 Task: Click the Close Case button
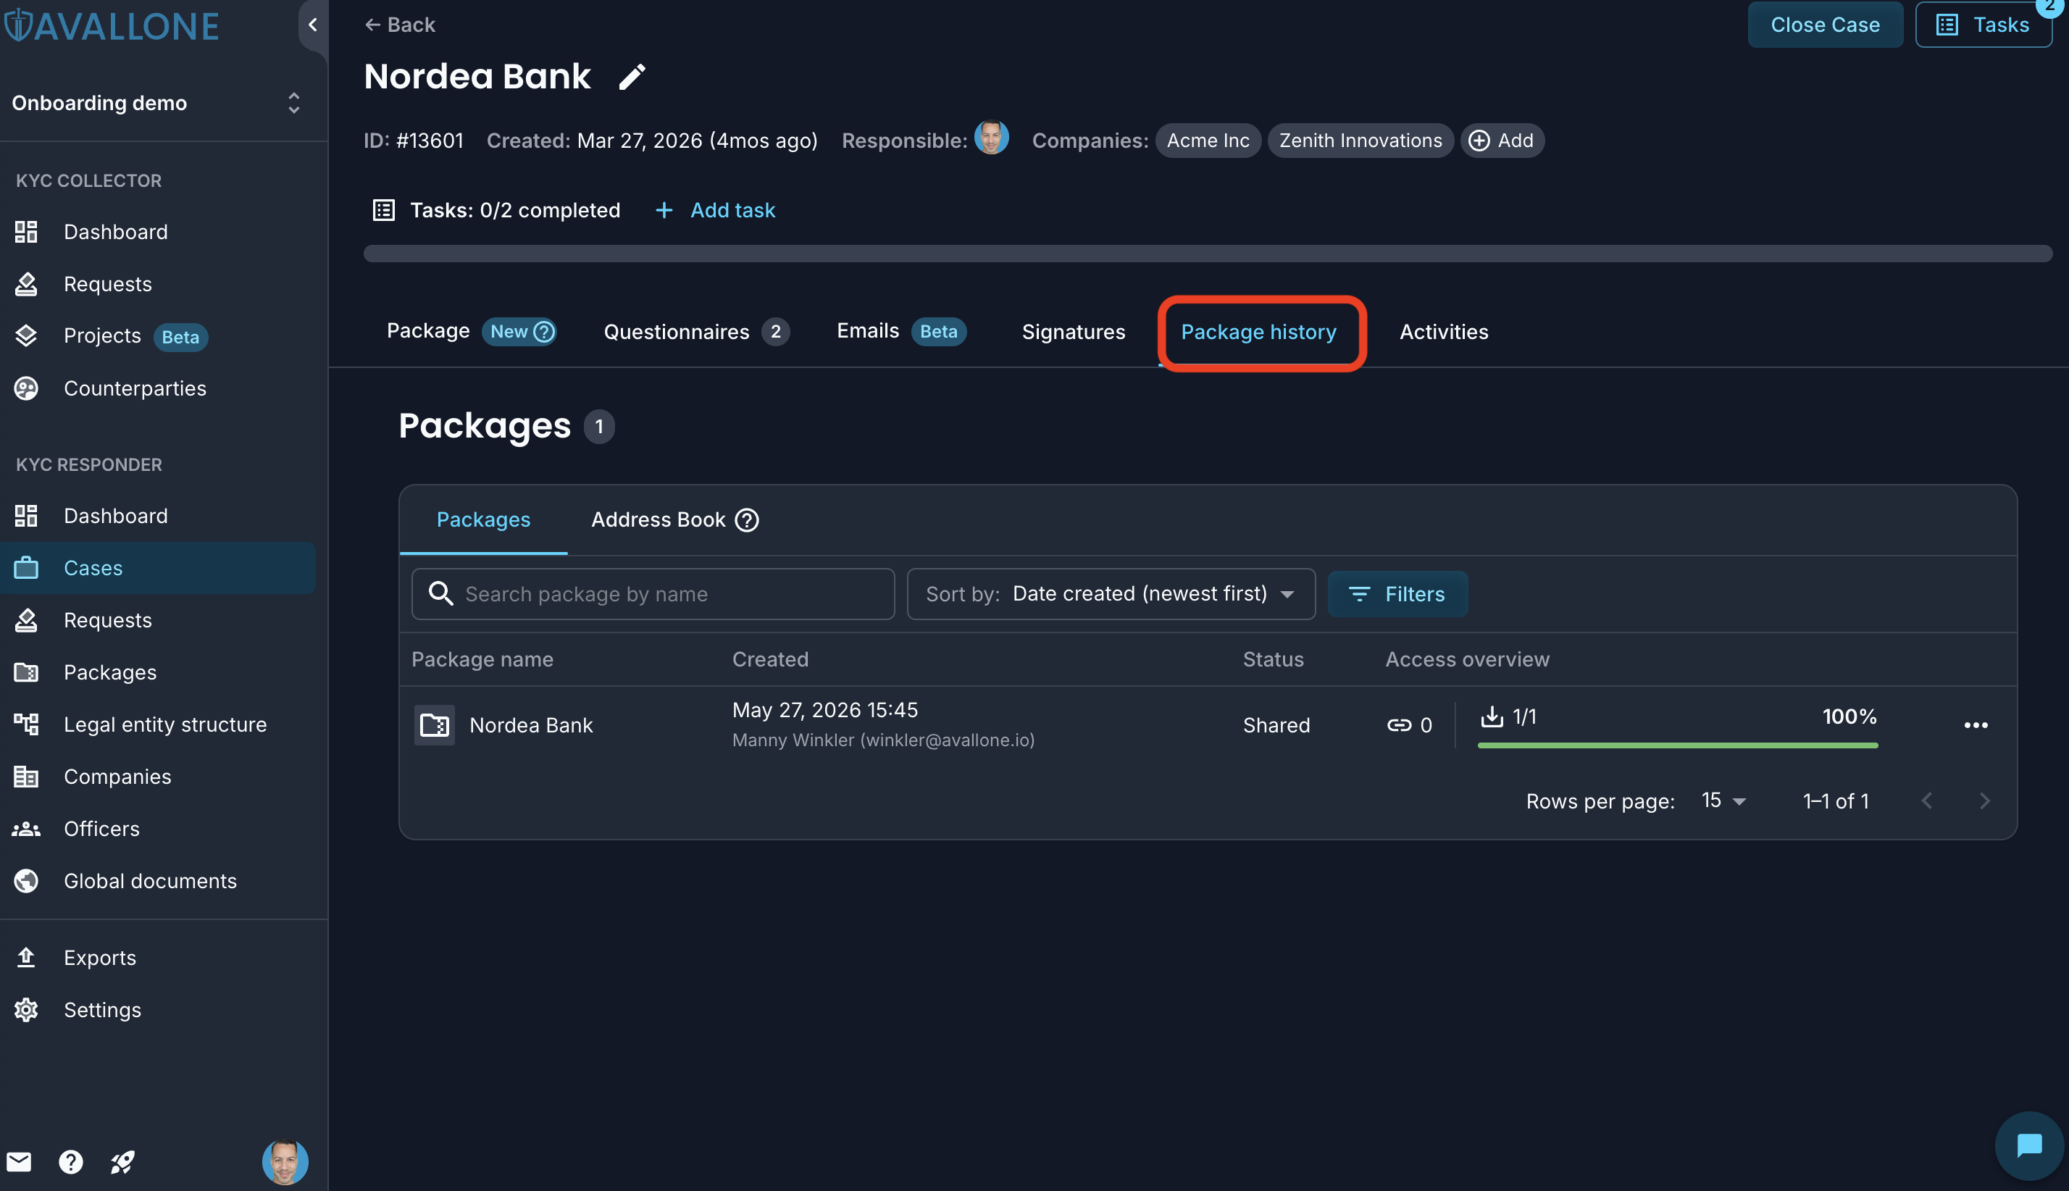pyautogui.click(x=1824, y=25)
